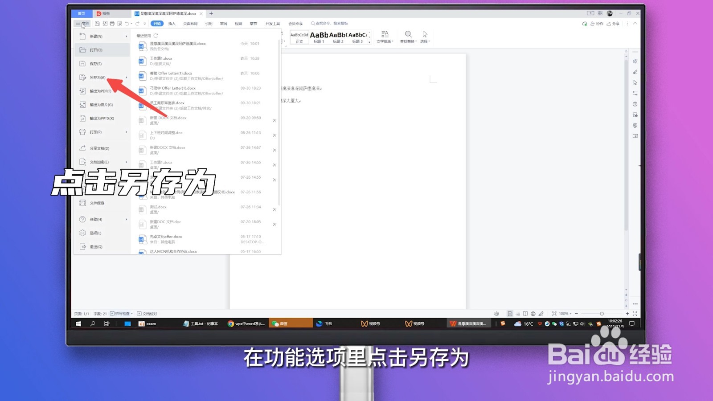713x401 pixels.
Task: Click the 文字排版 text layout icon
Action: click(x=384, y=37)
